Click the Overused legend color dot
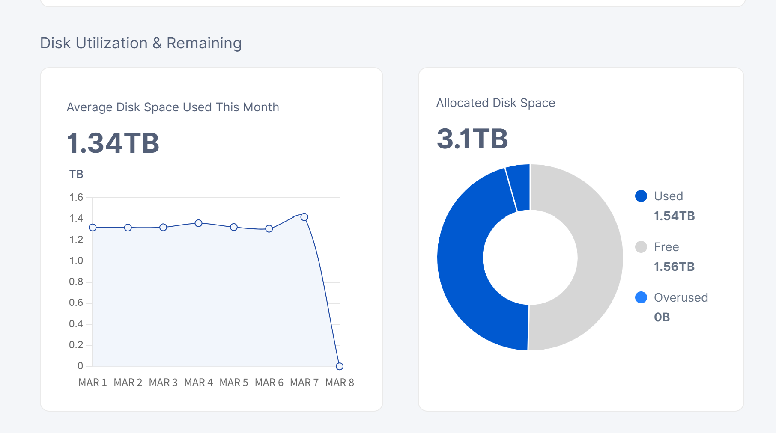776x433 pixels. point(641,297)
